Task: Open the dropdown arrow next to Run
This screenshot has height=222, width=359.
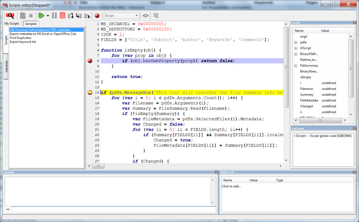Action: [x=48, y=15]
